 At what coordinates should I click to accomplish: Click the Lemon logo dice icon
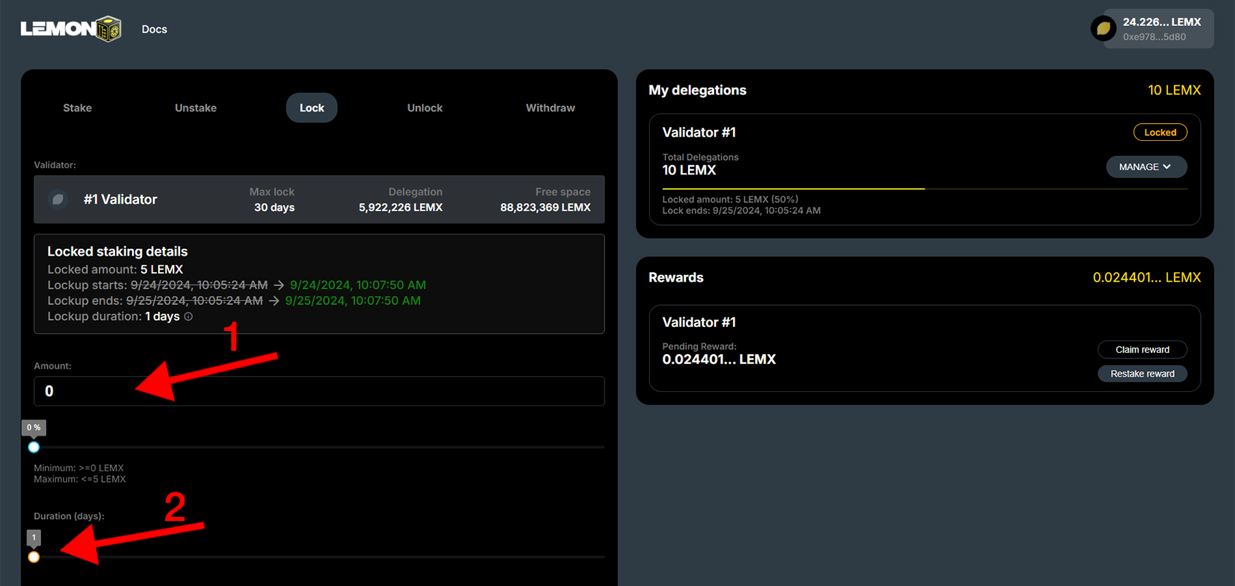point(109,29)
